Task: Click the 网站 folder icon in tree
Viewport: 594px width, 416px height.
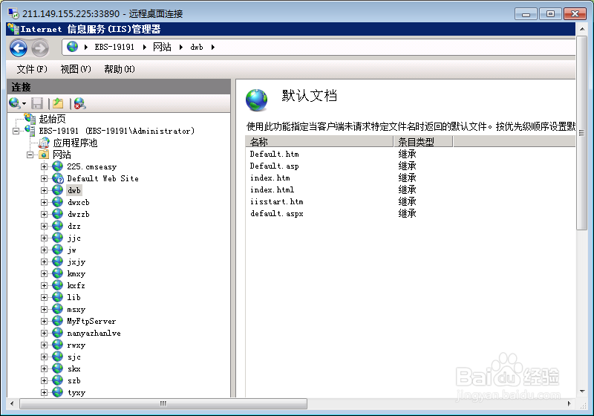Action: [x=44, y=155]
